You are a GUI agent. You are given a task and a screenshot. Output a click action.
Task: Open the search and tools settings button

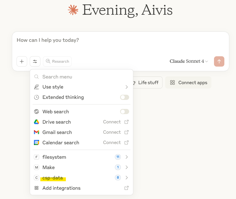click(35, 61)
